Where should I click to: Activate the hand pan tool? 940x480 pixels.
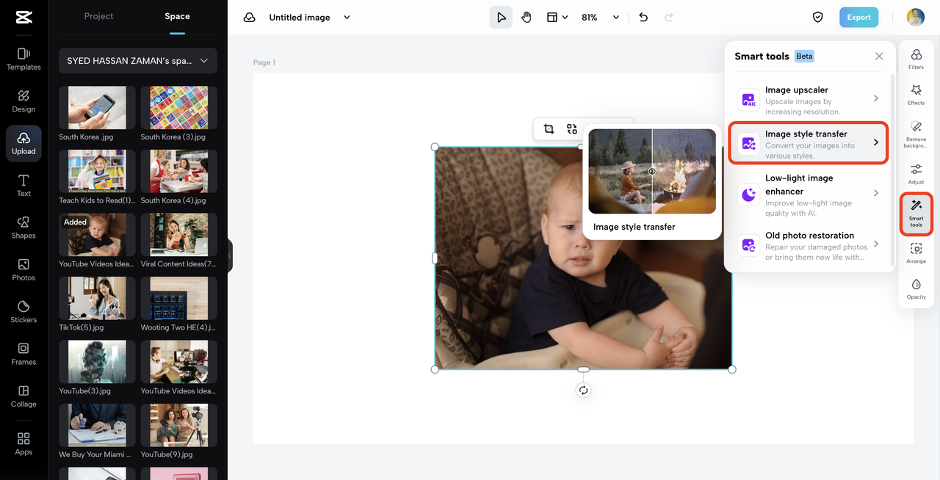click(527, 17)
